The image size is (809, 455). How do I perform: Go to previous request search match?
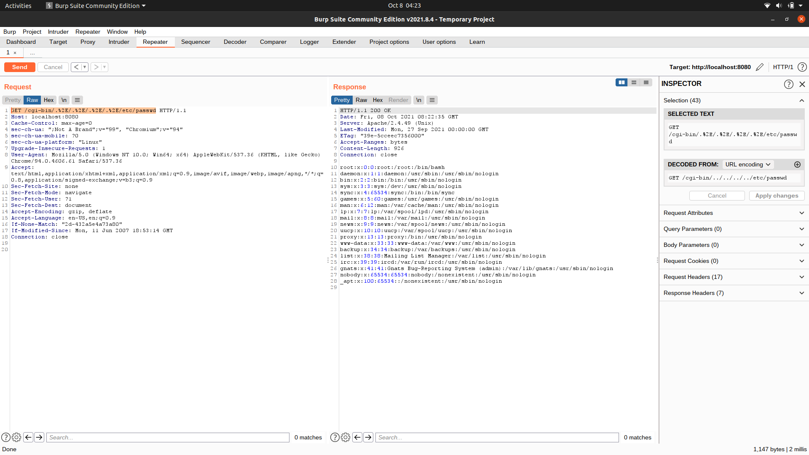pyautogui.click(x=28, y=437)
